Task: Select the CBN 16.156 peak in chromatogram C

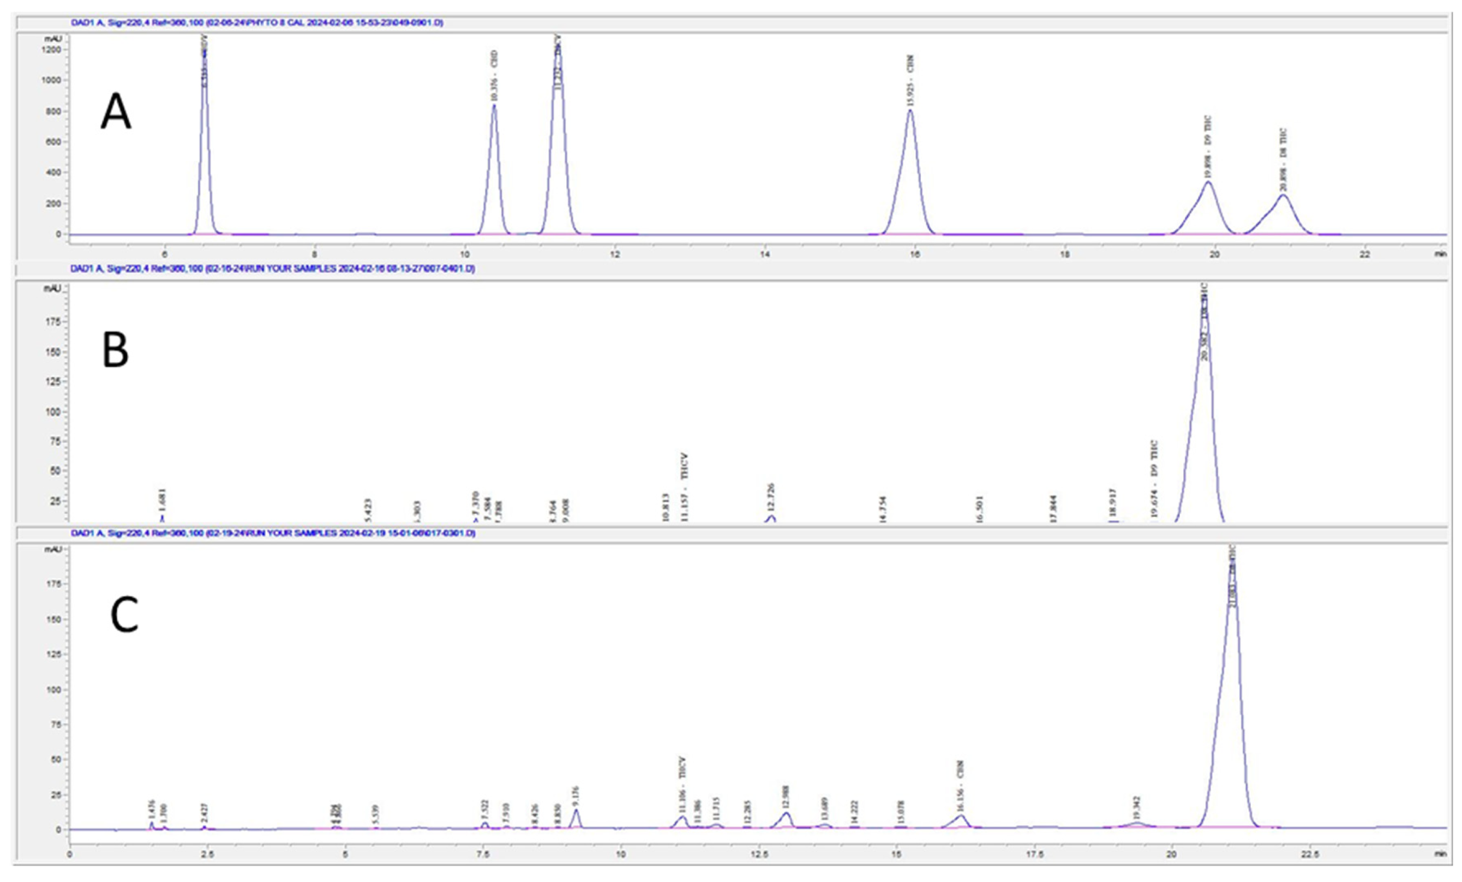Action: tap(961, 820)
